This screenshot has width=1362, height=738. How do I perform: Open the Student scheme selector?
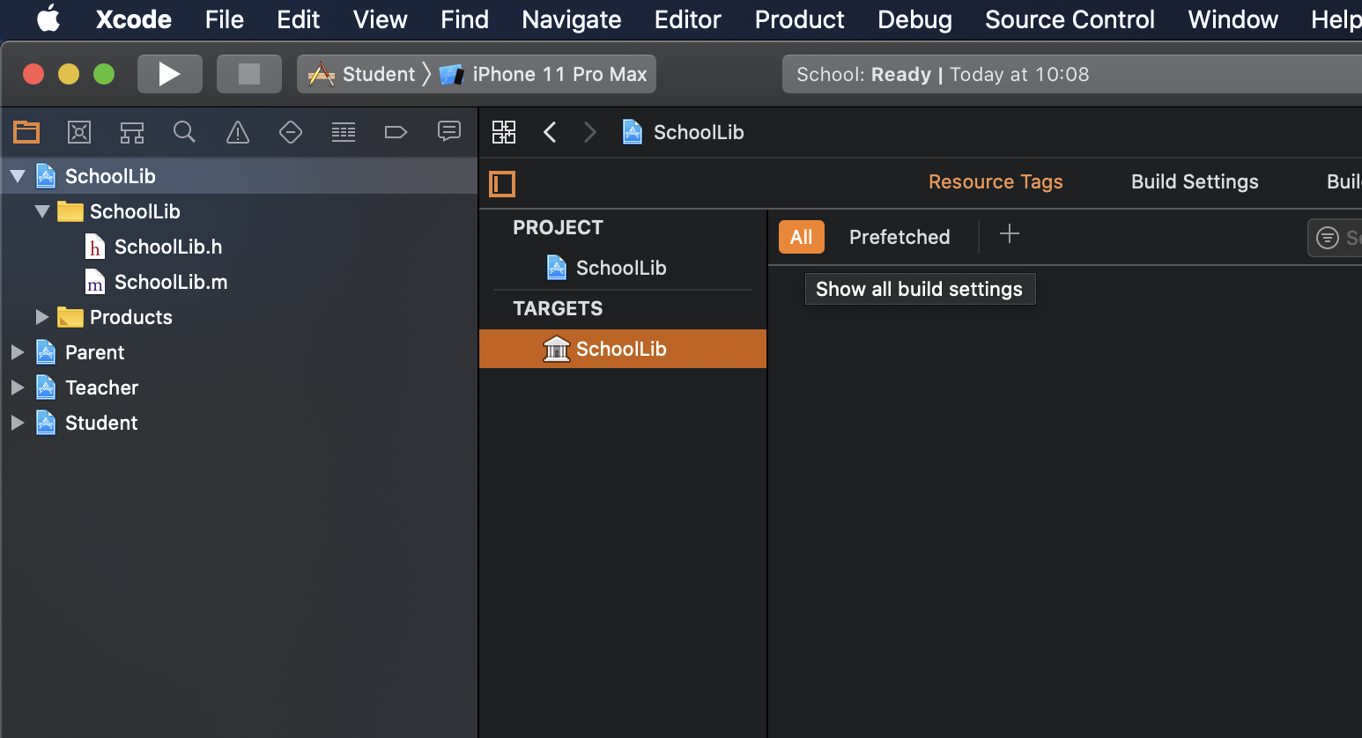point(361,74)
